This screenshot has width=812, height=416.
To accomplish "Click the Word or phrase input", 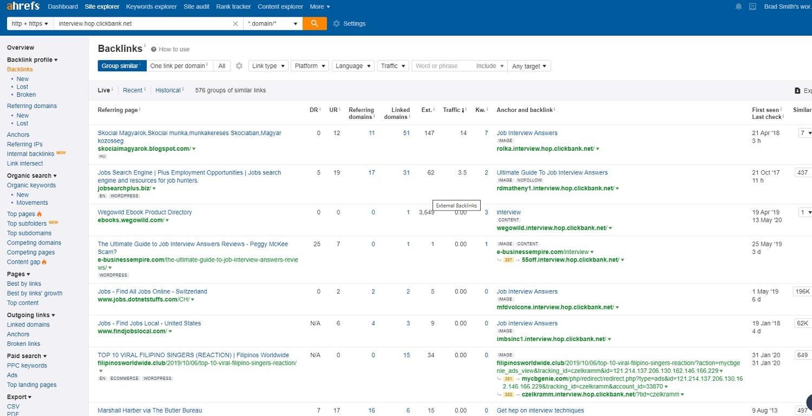I will (442, 66).
